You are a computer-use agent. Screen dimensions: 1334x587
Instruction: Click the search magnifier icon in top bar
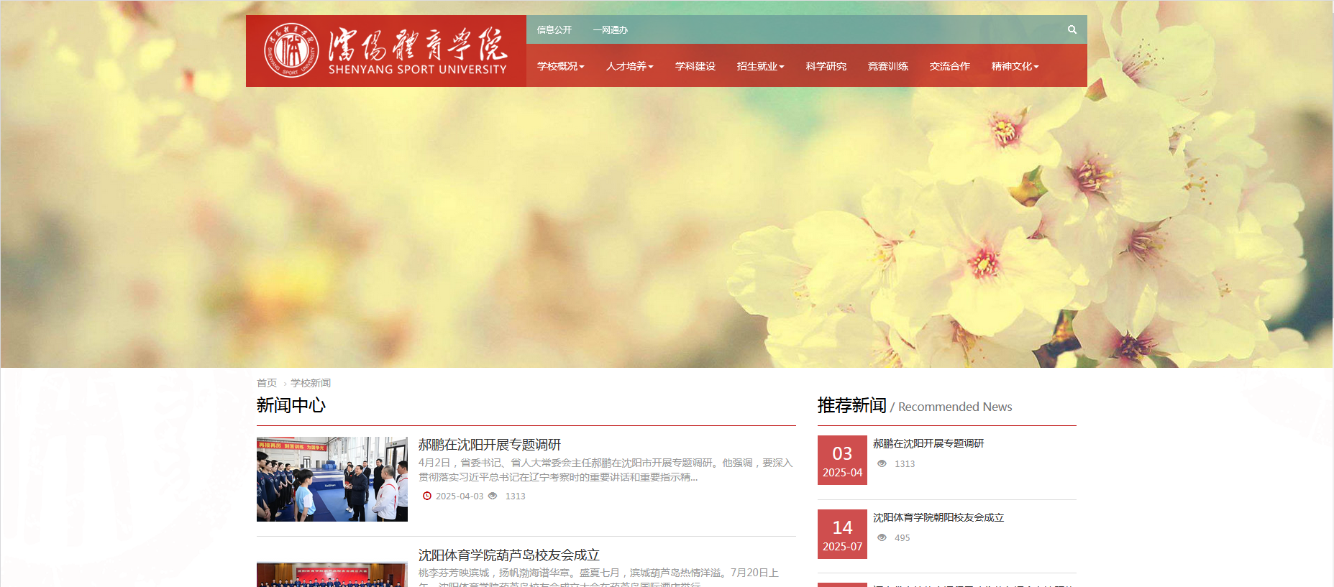(1072, 29)
